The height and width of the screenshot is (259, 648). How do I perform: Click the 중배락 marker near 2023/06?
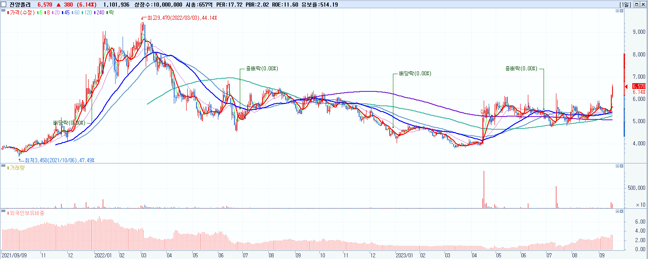(521, 69)
